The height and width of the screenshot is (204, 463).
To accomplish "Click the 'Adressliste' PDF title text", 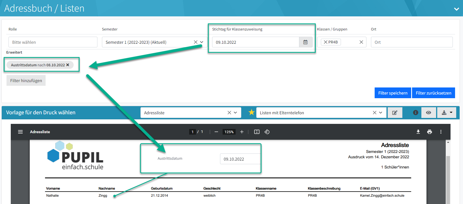I will [395, 145].
